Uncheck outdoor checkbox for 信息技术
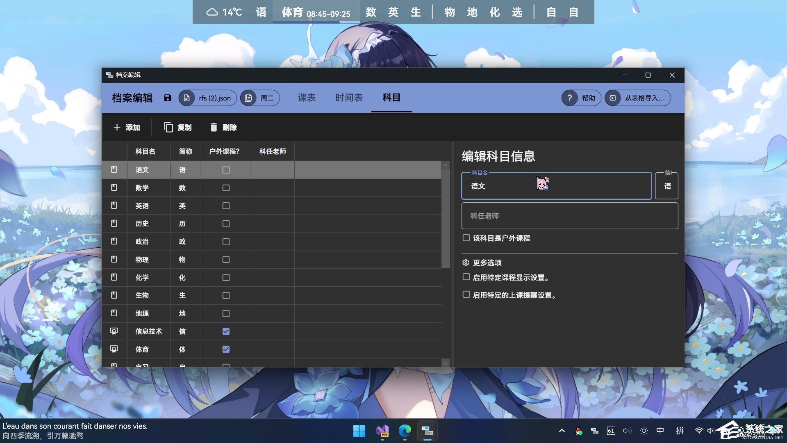This screenshot has width=787, height=443. tap(226, 331)
